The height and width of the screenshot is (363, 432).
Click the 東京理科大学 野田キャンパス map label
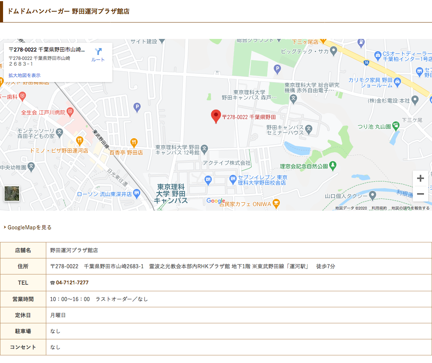[x=171, y=194]
